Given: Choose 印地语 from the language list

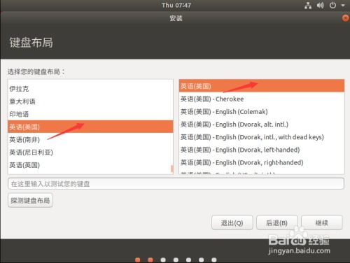Looking at the screenshot, I should coord(90,114).
